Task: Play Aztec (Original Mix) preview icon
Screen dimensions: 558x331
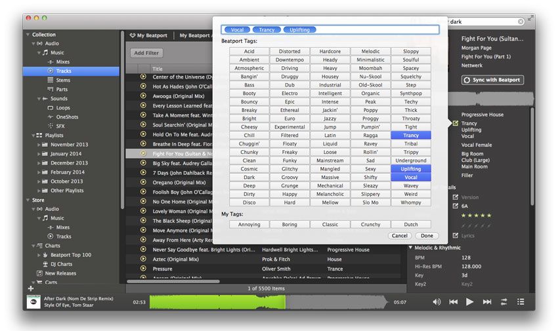Action: pyautogui.click(x=143, y=260)
